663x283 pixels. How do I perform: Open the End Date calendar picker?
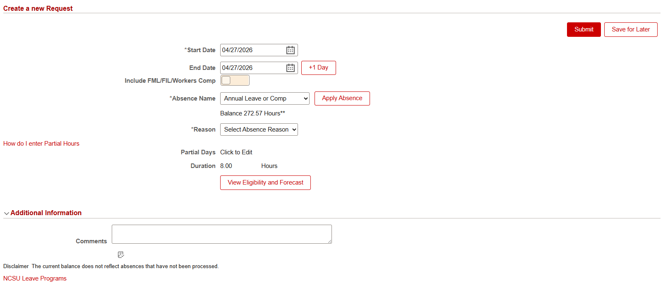coord(291,68)
